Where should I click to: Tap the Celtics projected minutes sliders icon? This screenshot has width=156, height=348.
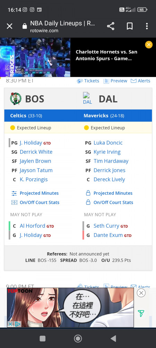(x=14, y=193)
